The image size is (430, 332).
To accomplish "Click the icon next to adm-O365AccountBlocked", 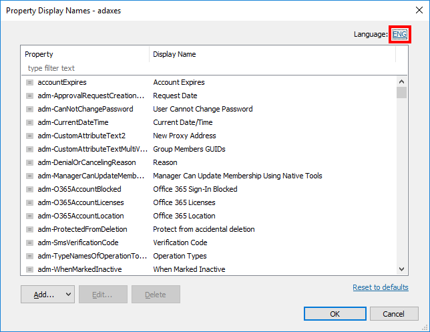I will click(x=29, y=189).
